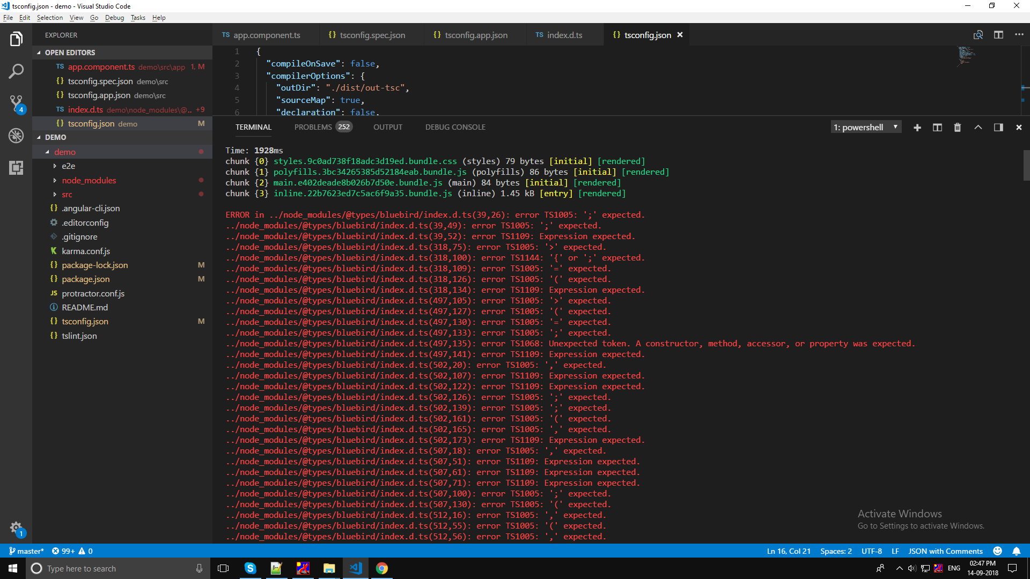1030x579 pixels.
Task: Expand the src folder in explorer
Action: 67,195
